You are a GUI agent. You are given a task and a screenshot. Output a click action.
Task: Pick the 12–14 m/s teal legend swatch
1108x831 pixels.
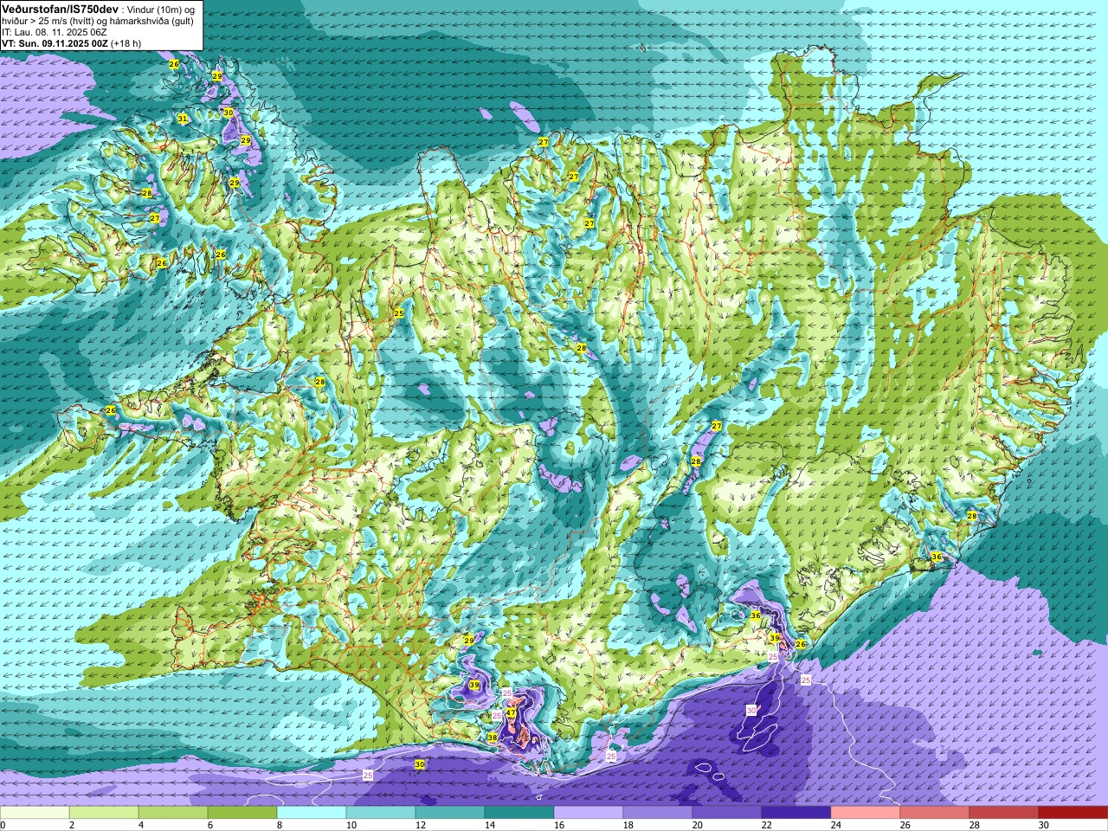[450, 813]
